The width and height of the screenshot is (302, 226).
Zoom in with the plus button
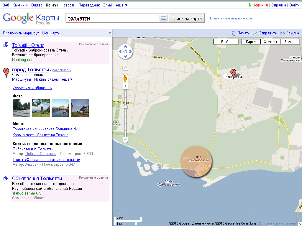tap(125, 86)
